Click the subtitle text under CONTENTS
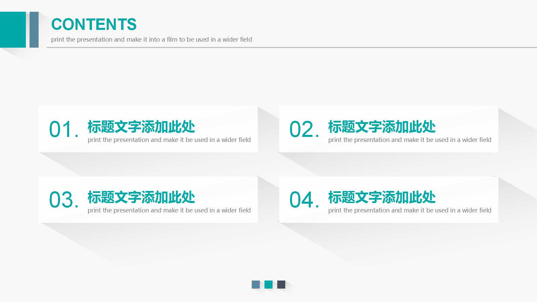Image resolution: width=537 pixels, height=302 pixels. pyautogui.click(x=152, y=39)
